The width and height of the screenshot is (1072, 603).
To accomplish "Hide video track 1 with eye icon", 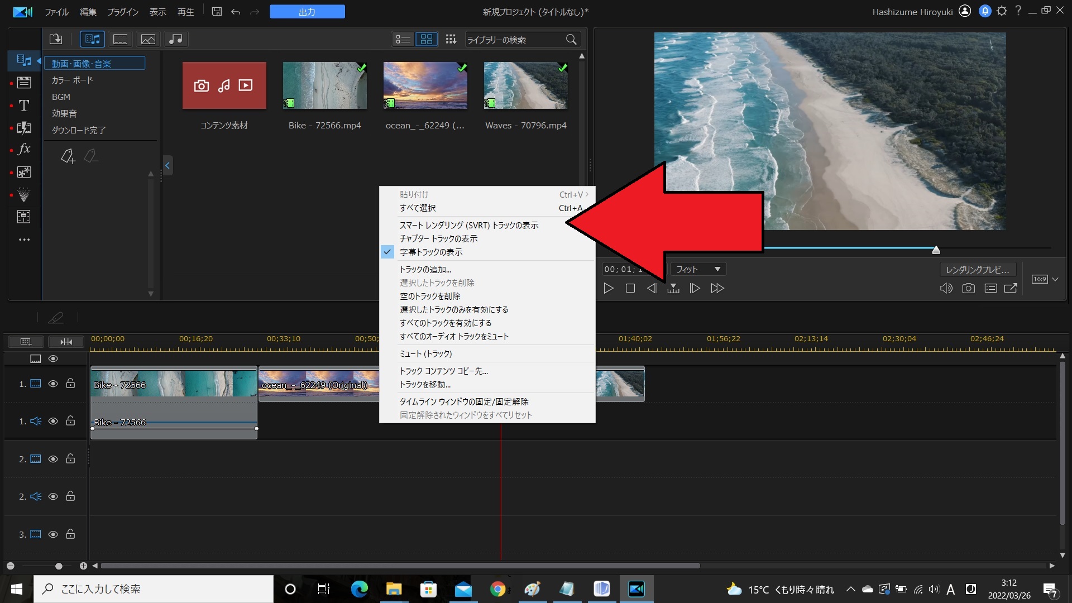I will pyautogui.click(x=53, y=384).
